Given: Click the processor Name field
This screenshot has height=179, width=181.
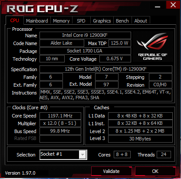Looking at the screenshot, I should click(85, 35).
